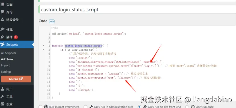Click the echo '<script>' line 7

80,58
